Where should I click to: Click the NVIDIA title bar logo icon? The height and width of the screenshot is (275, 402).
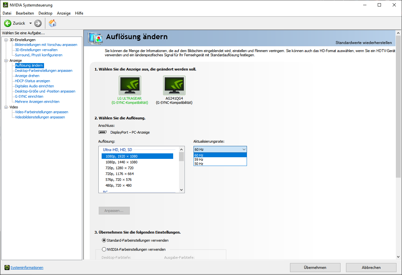point(5,5)
